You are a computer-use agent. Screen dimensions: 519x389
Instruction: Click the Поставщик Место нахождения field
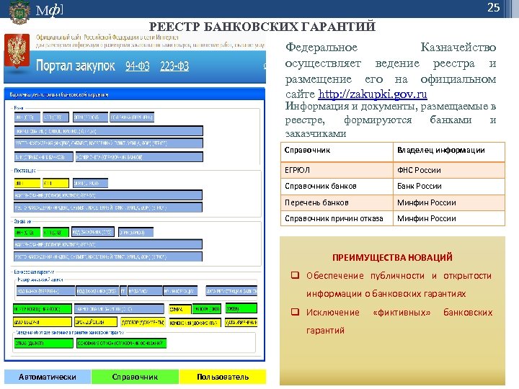[x=108, y=207]
